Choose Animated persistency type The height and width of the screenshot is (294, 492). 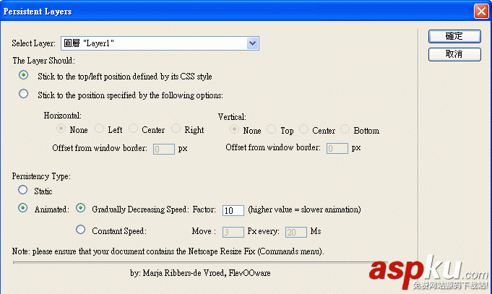22,208
